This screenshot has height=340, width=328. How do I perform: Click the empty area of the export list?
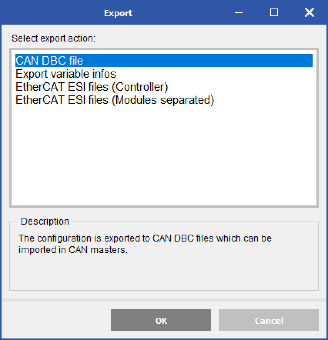pyautogui.click(x=164, y=154)
